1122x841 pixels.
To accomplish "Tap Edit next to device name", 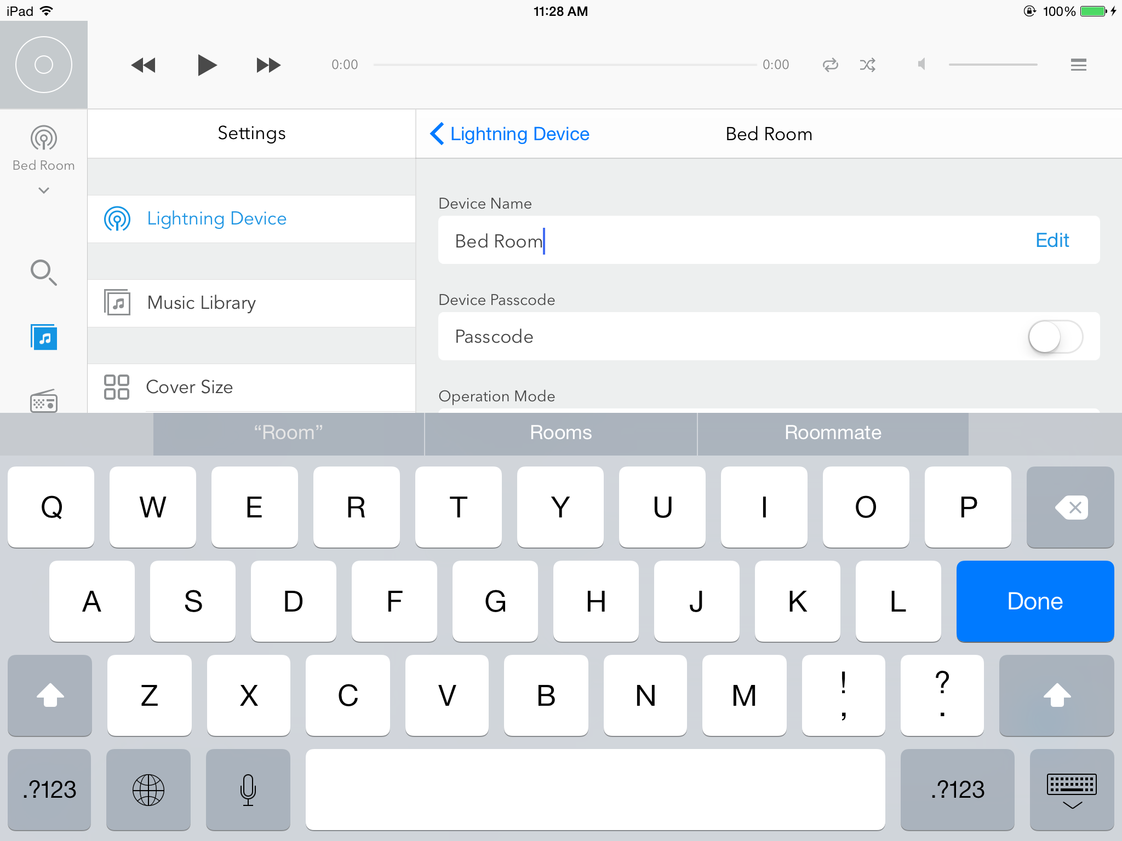I will [1052, 240].
